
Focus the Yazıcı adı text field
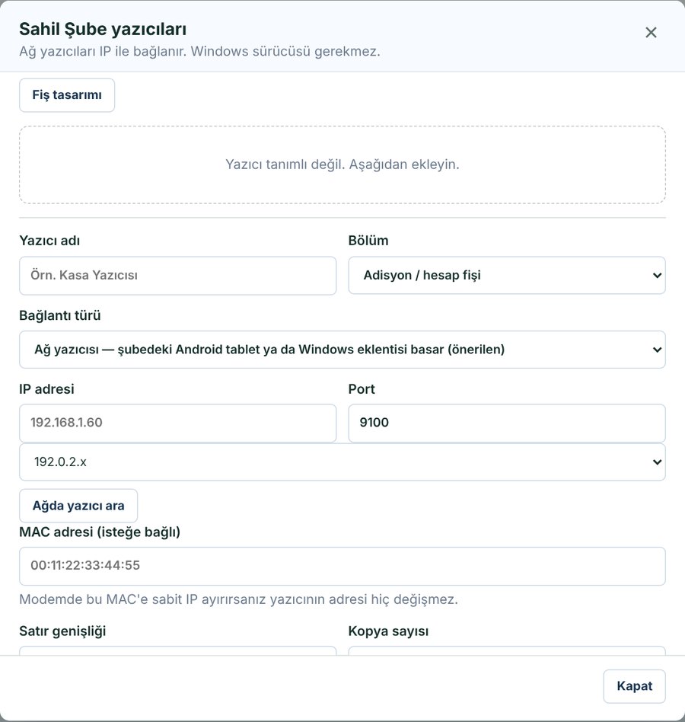point(177,276)
